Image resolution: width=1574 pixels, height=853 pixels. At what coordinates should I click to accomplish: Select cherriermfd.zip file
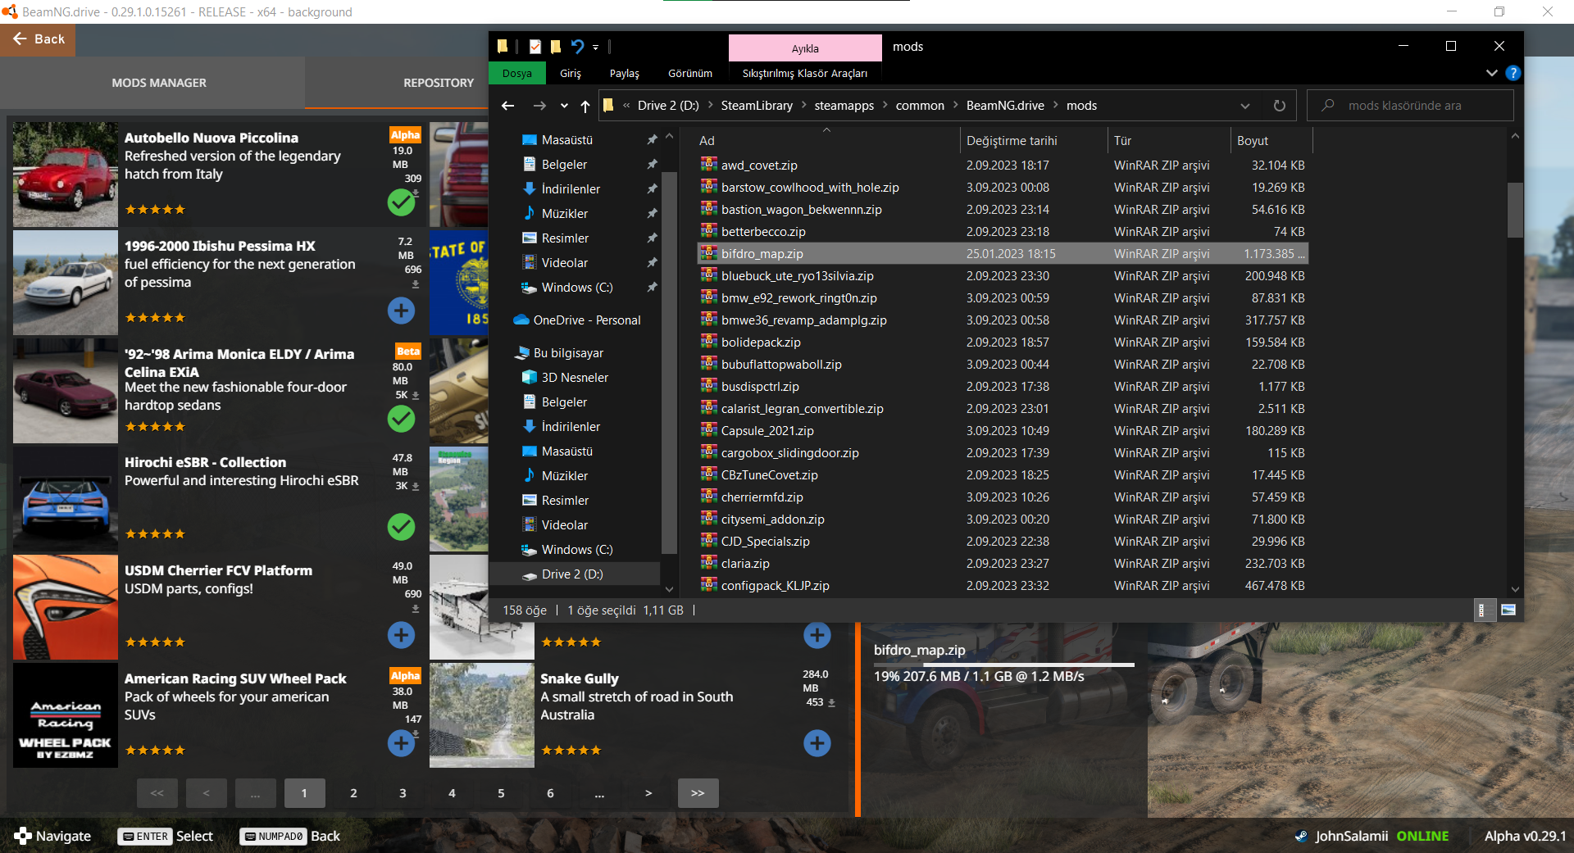(1002, 497)
